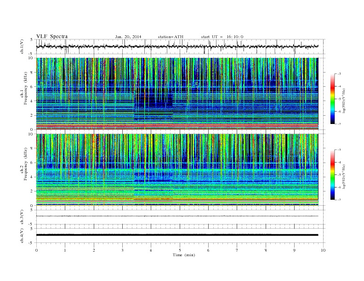Click the "ch.4(V)" axis label
This screenshot has width=364, height=281.
point(22,236)
